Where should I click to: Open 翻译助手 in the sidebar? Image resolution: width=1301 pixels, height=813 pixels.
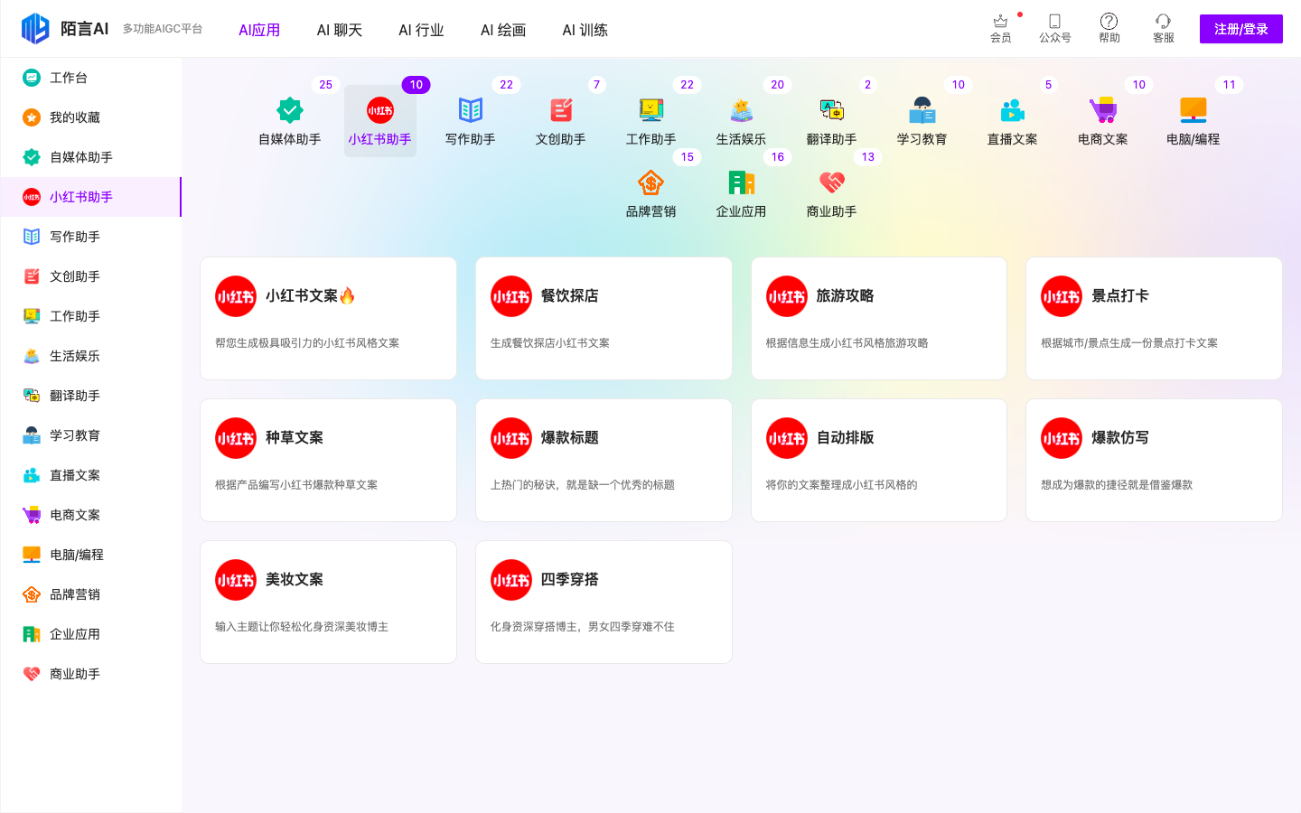pyautogui.click(x=90, y=396)
